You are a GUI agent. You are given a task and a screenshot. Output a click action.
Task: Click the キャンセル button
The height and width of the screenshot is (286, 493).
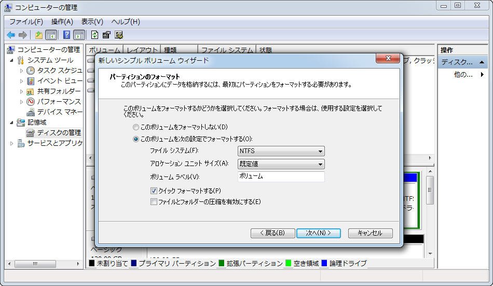[x=370, y=233]
